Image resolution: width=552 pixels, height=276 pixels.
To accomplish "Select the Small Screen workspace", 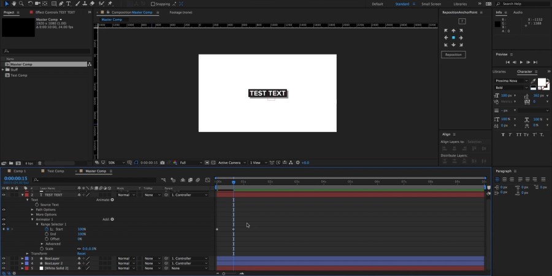I will pyautogui.click(x=431, y=4).
